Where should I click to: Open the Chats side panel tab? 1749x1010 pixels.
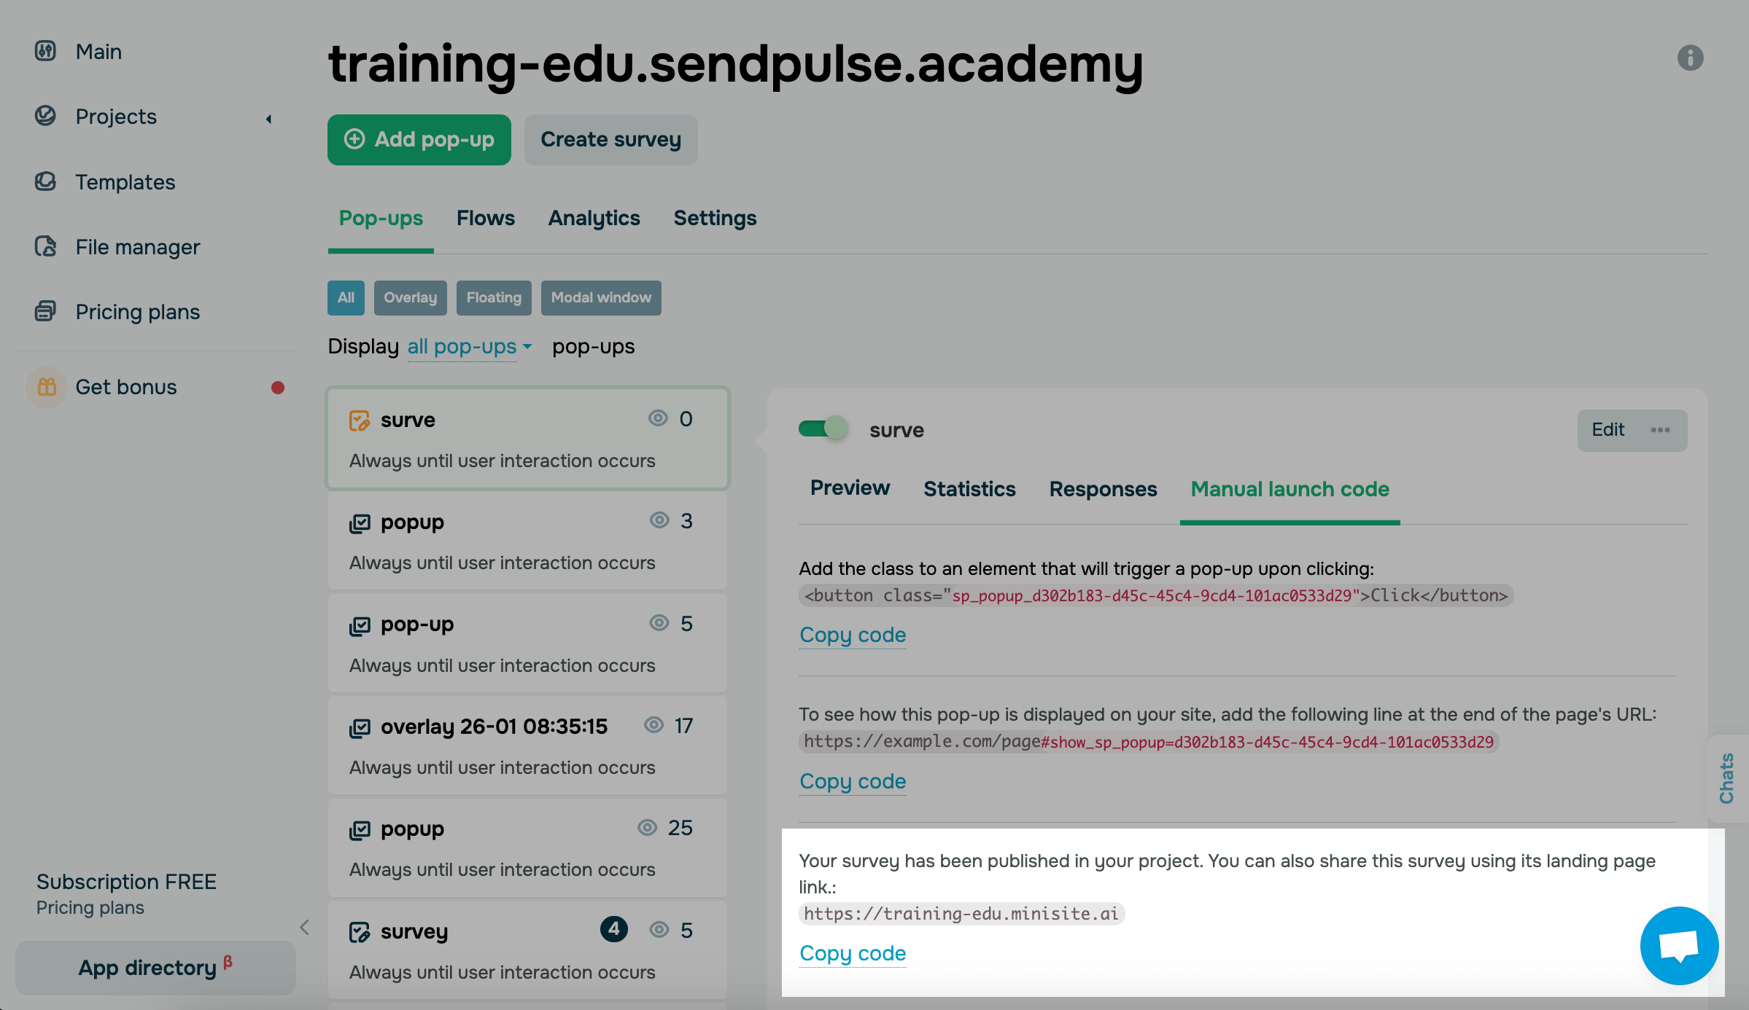pos(1726,778)
